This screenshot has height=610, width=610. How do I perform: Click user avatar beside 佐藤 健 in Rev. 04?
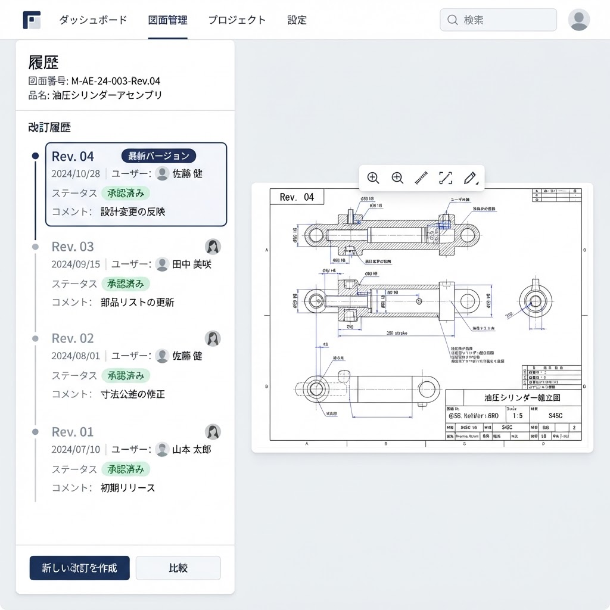(162, 173)
